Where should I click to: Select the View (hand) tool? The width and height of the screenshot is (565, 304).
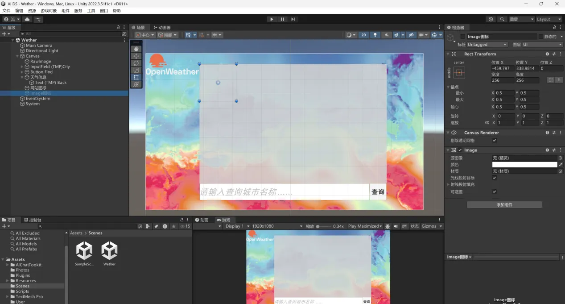click(136, 49)
